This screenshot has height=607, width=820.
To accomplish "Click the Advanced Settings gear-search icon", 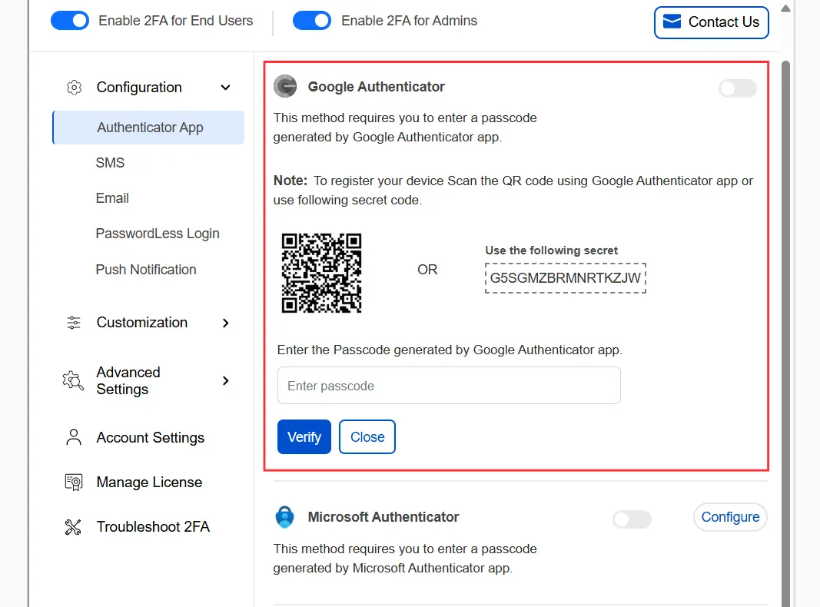I will pyautogui.click(x=73, y=380).
